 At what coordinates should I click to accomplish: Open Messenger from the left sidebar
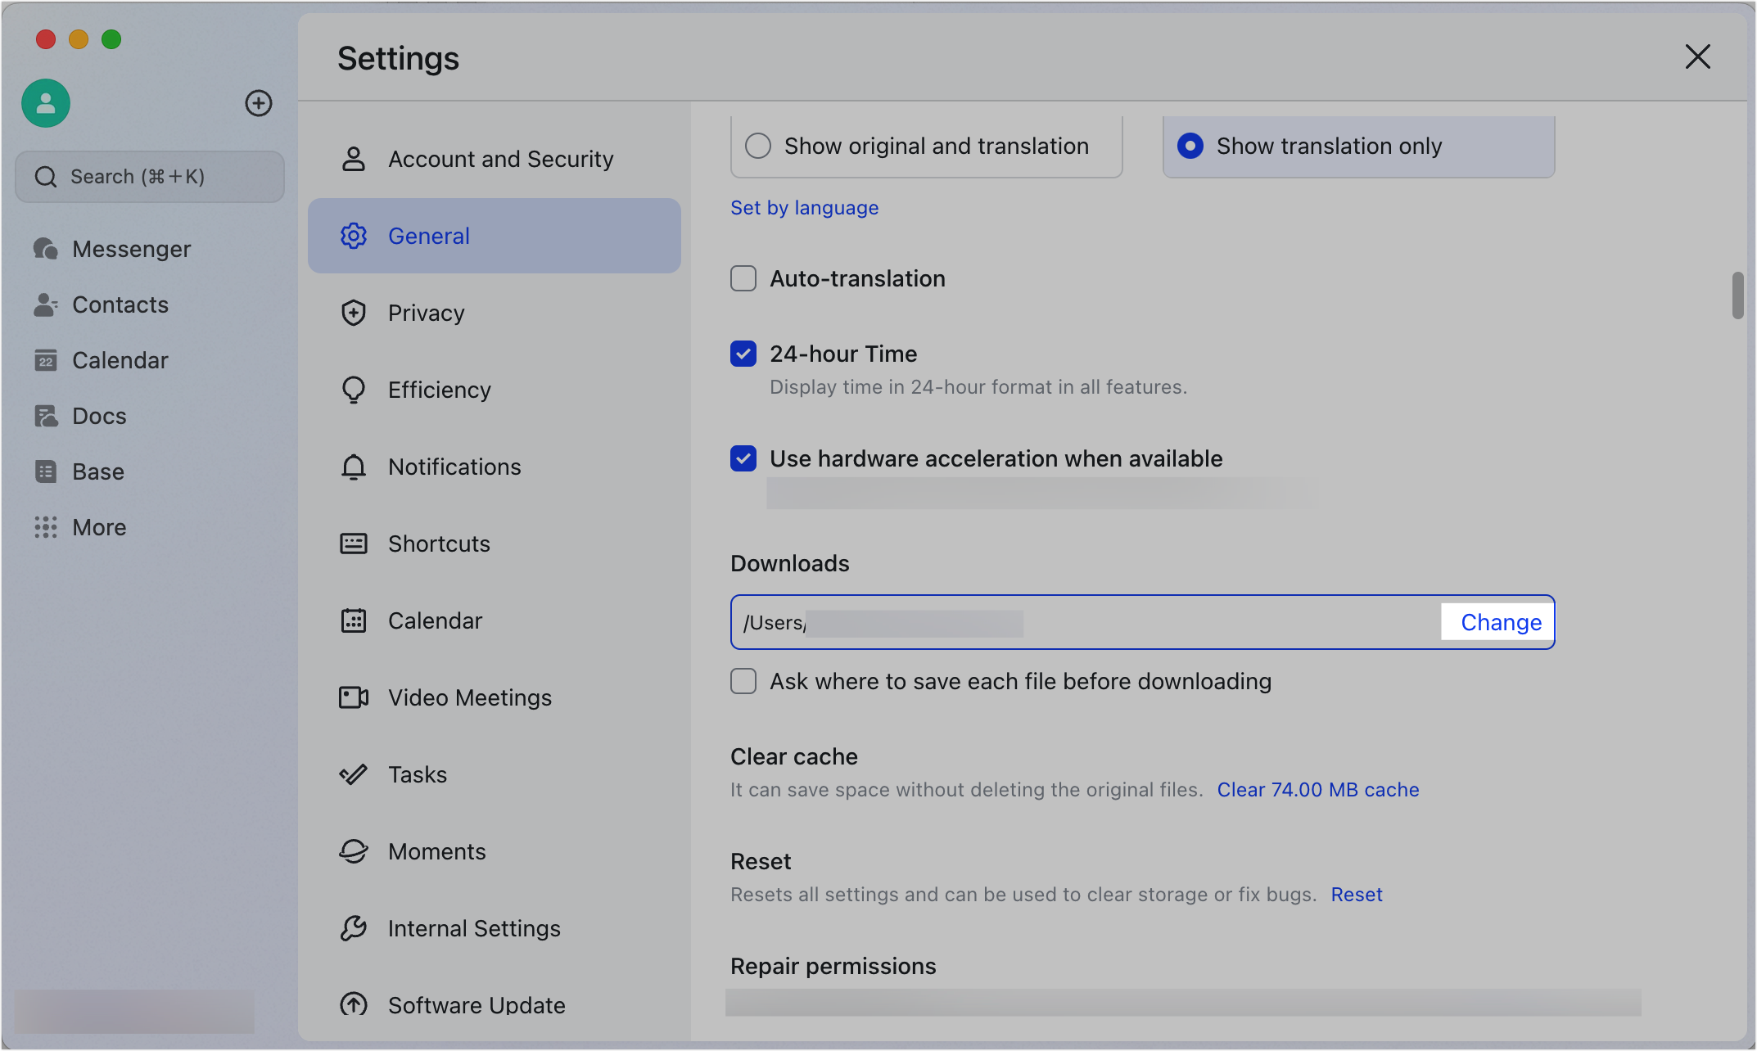131,249
